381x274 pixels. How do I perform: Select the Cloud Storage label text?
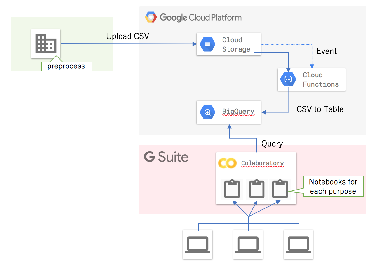[x=236, y=44]
